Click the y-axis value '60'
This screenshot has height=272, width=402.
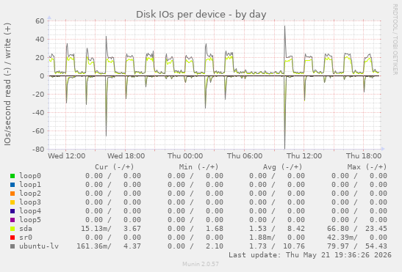coord(40,21)
